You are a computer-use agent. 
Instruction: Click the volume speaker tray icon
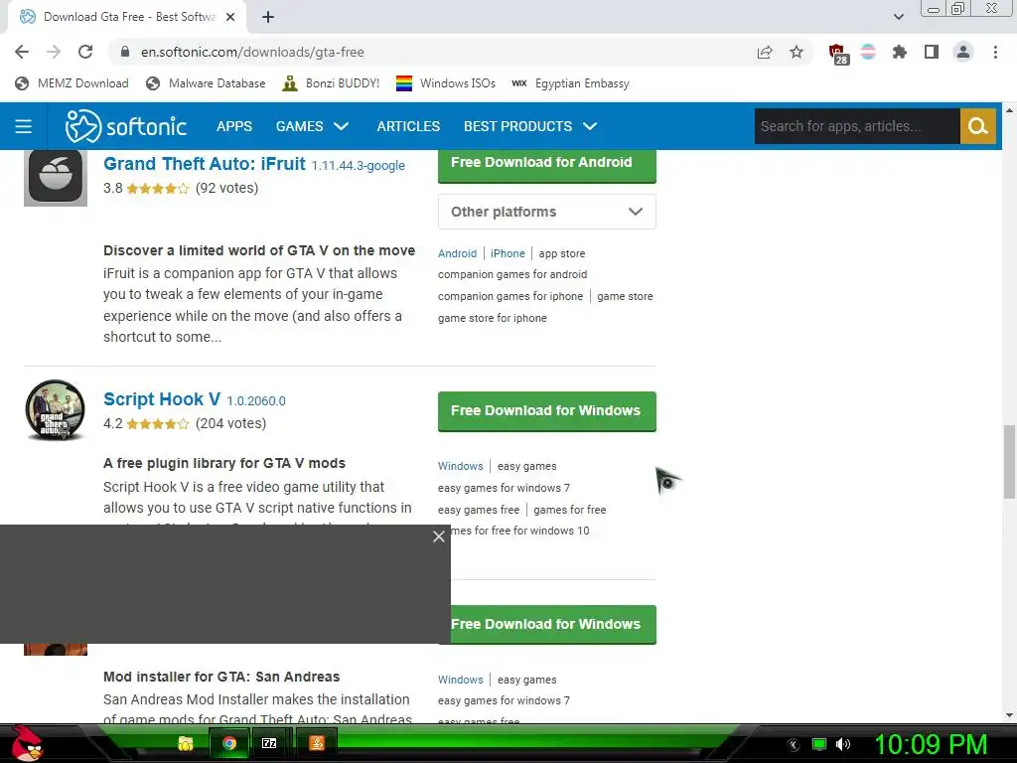click(x=842, y=745)
